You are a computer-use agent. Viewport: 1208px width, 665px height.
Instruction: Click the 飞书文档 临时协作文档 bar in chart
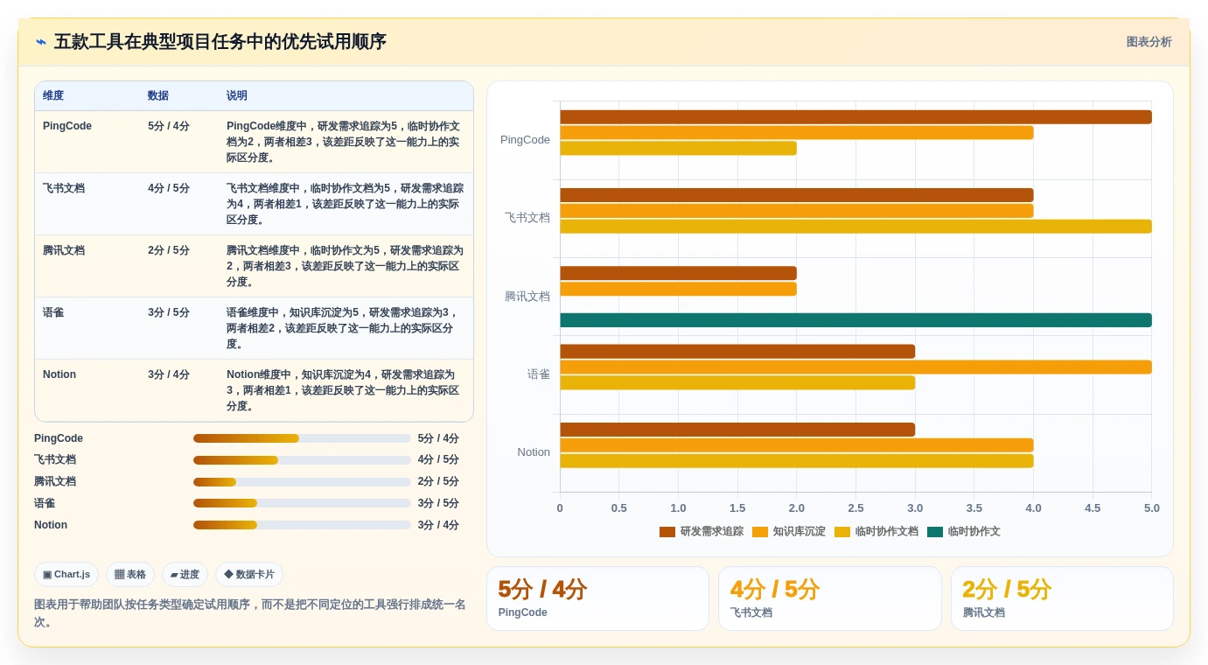click(x=855, y=227)
